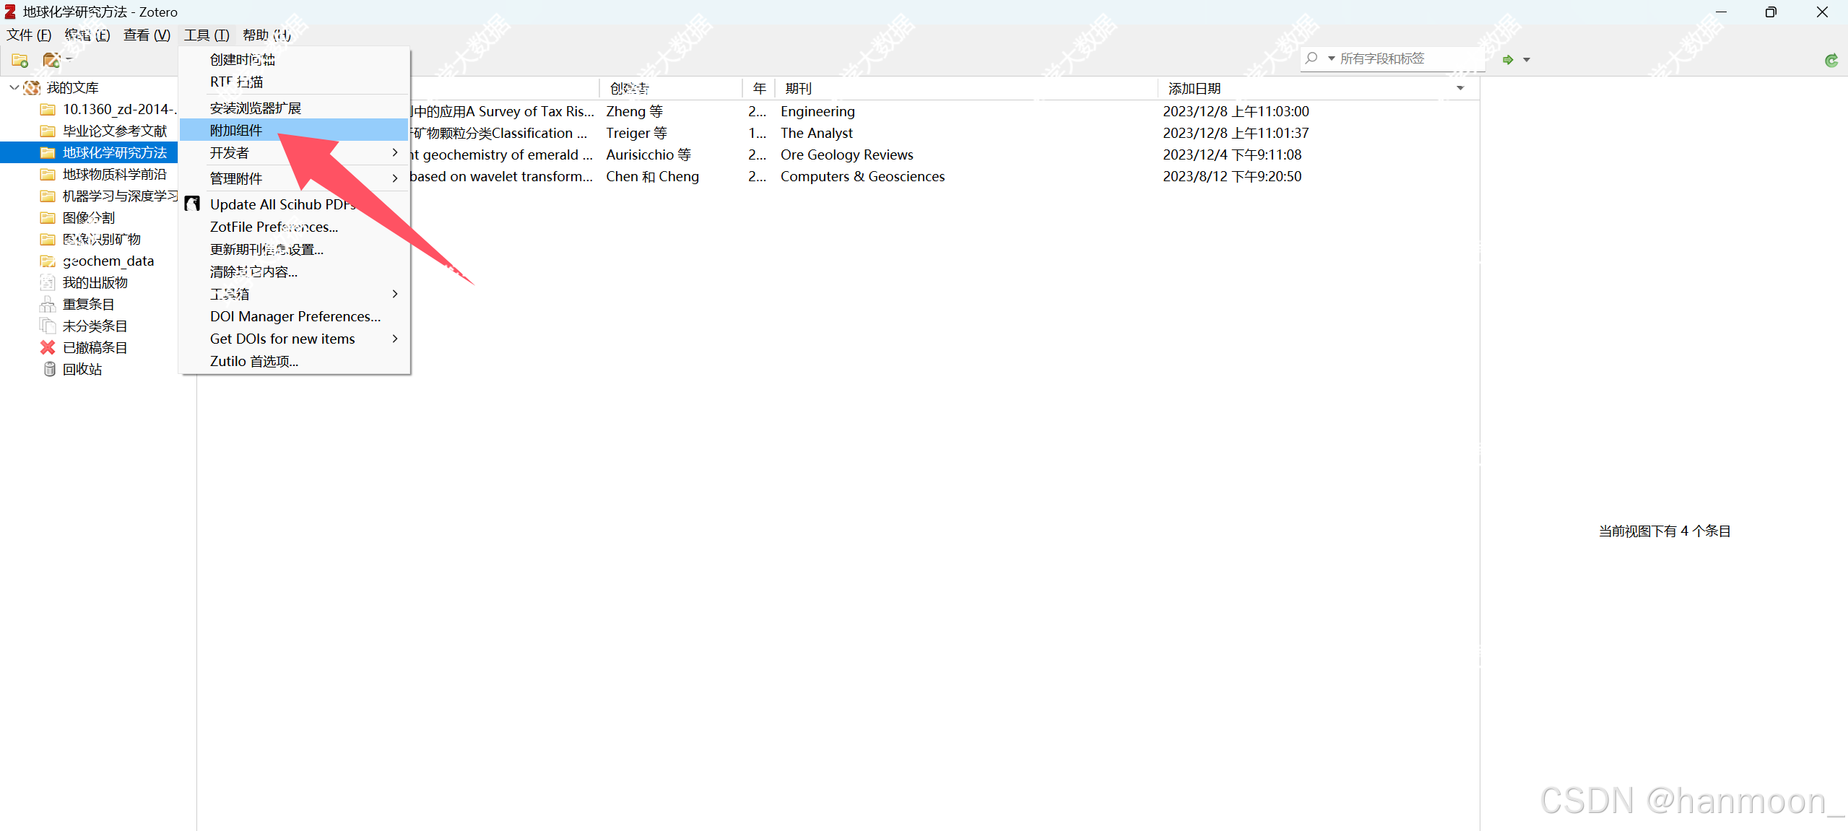
Task: Select Add-ons (附加组件) menu item
Action: point(236,130)
